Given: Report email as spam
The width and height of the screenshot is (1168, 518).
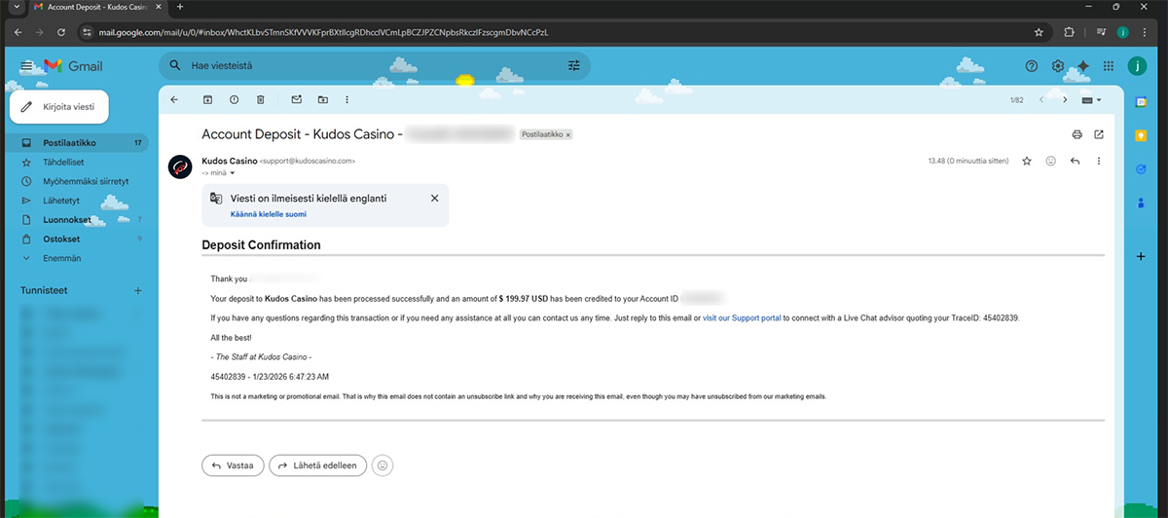Looking at the screenshot, I should 234,99.
